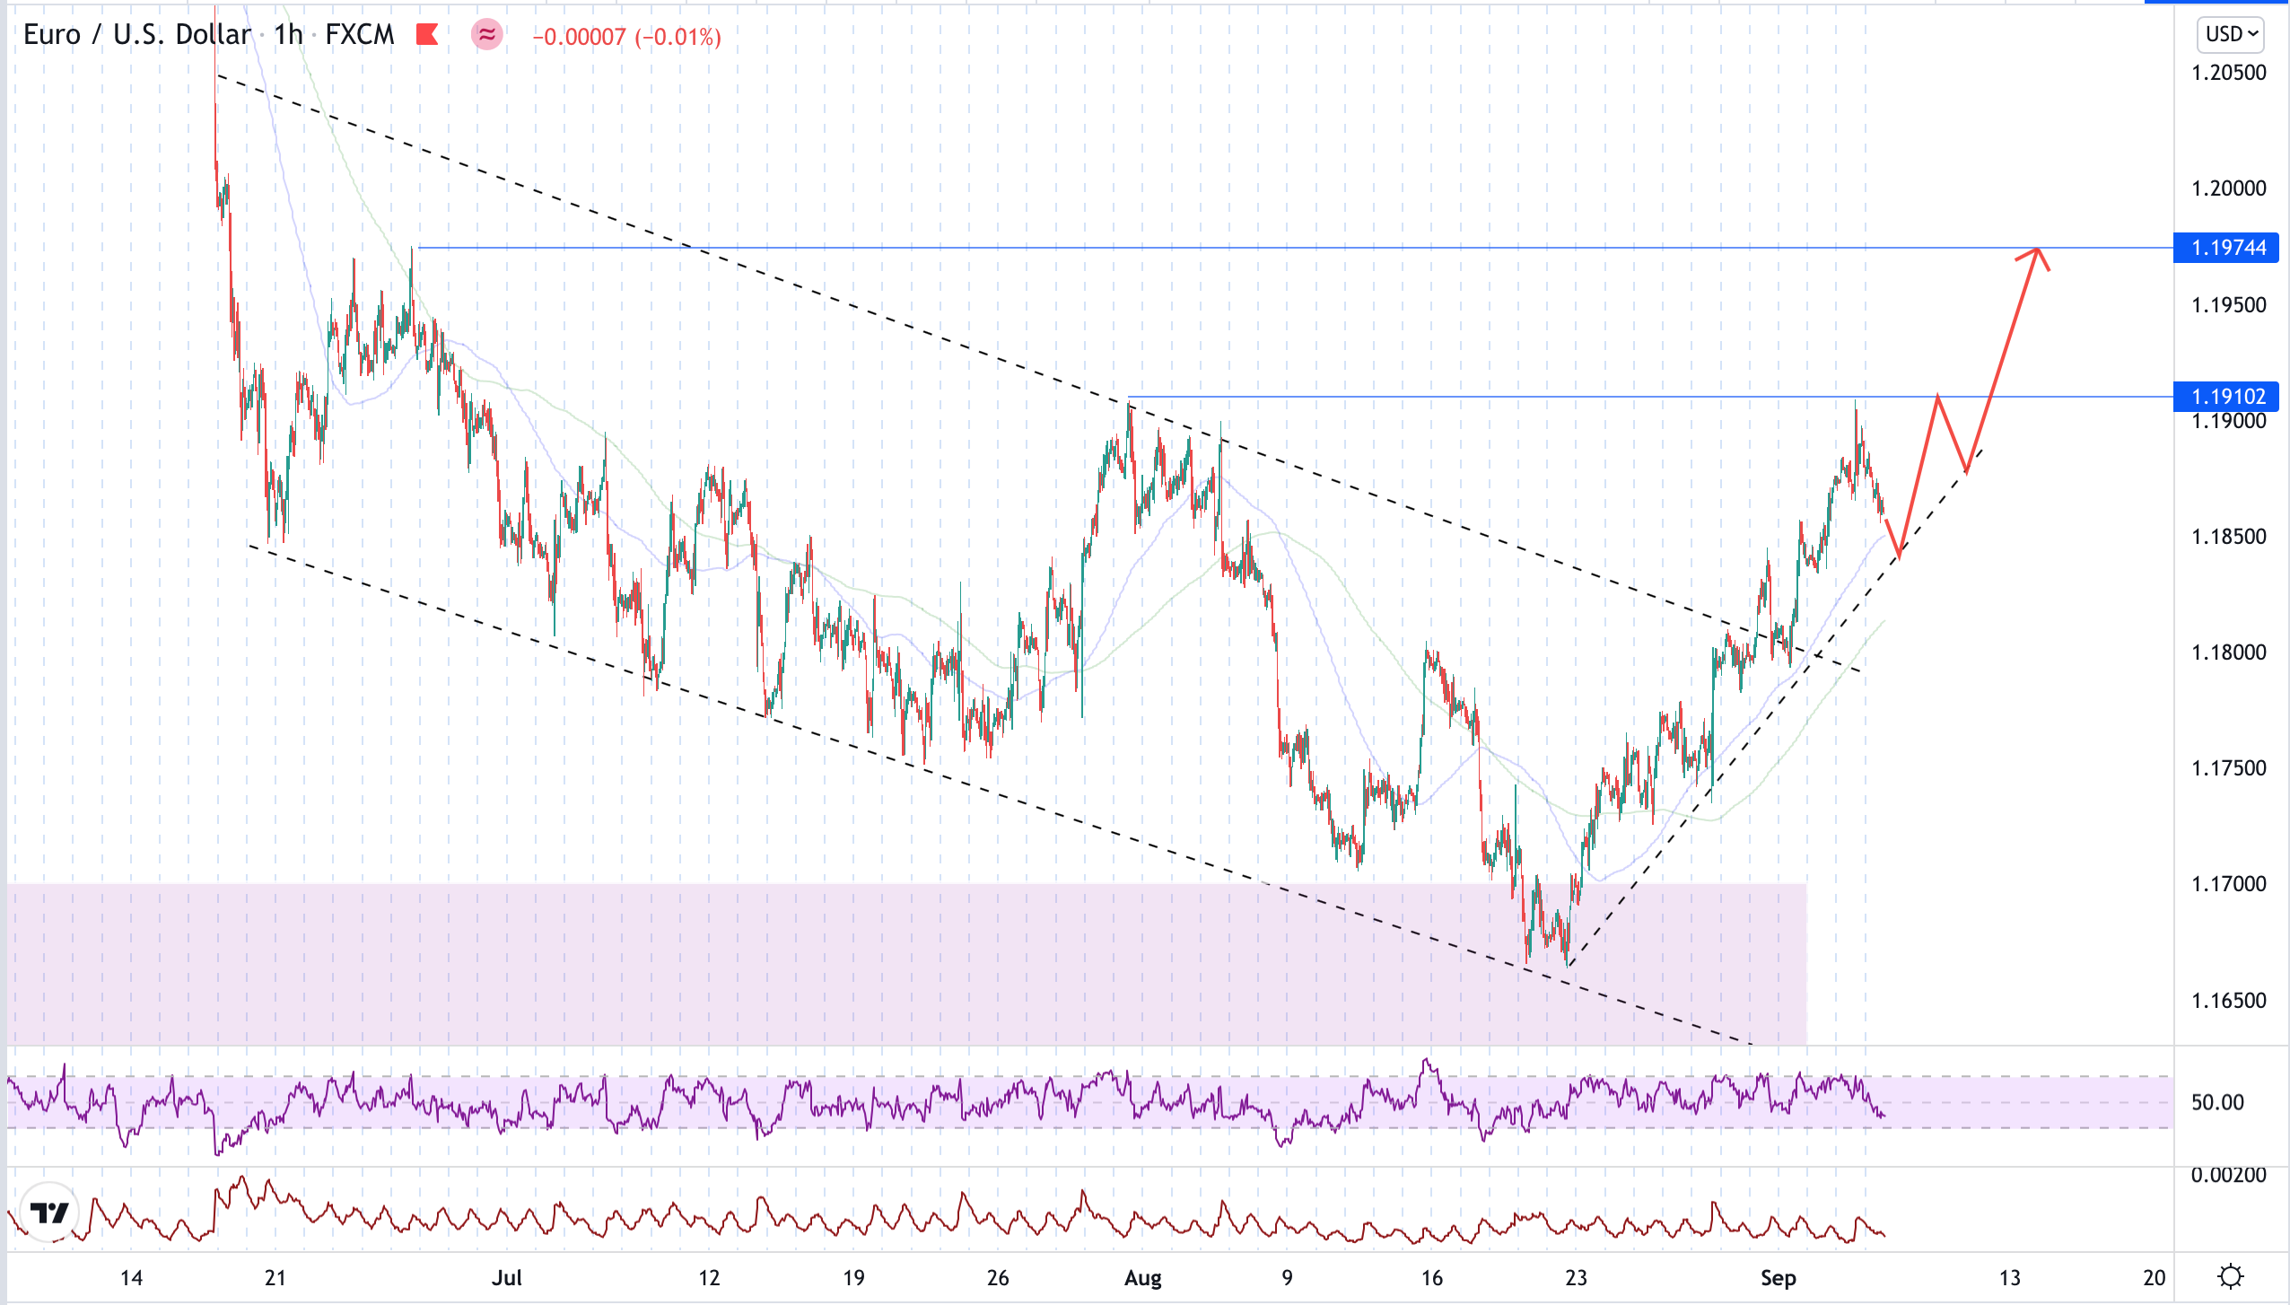Screen dimensions: 2290x1305
Task: Click the FXCM exchange label in legend
Action: pos(359,35)
